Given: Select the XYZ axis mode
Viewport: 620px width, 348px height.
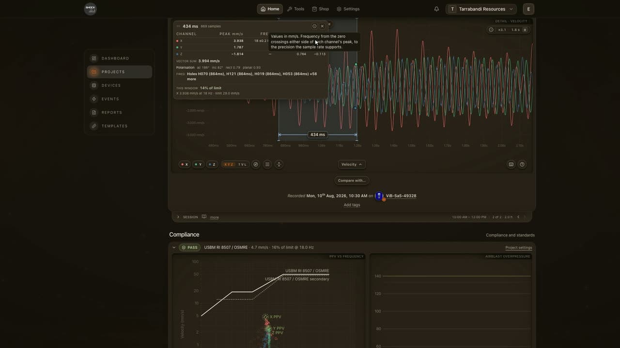Looking at the screenshot, I should click(229, 164).
